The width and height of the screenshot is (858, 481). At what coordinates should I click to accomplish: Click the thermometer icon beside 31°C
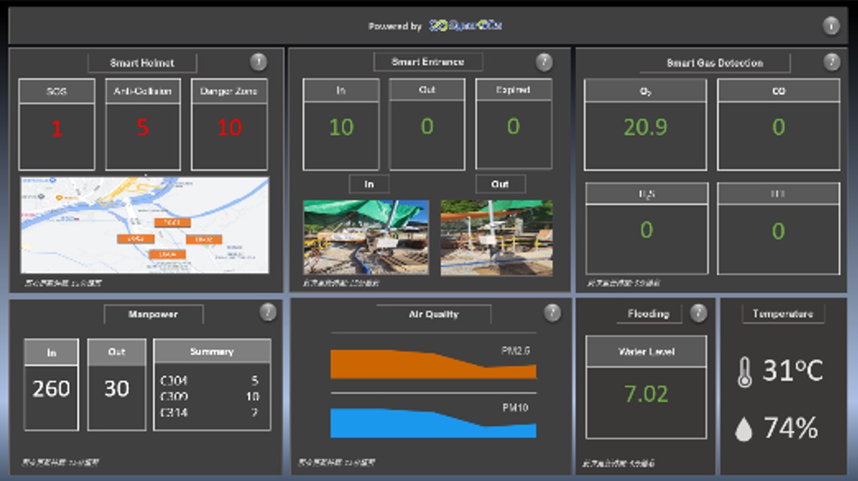pyautogui.click(x=744, y=372)
